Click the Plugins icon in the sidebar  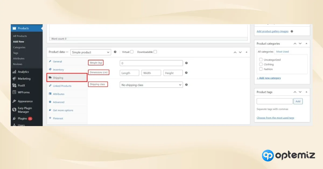[x=14, y=119]
